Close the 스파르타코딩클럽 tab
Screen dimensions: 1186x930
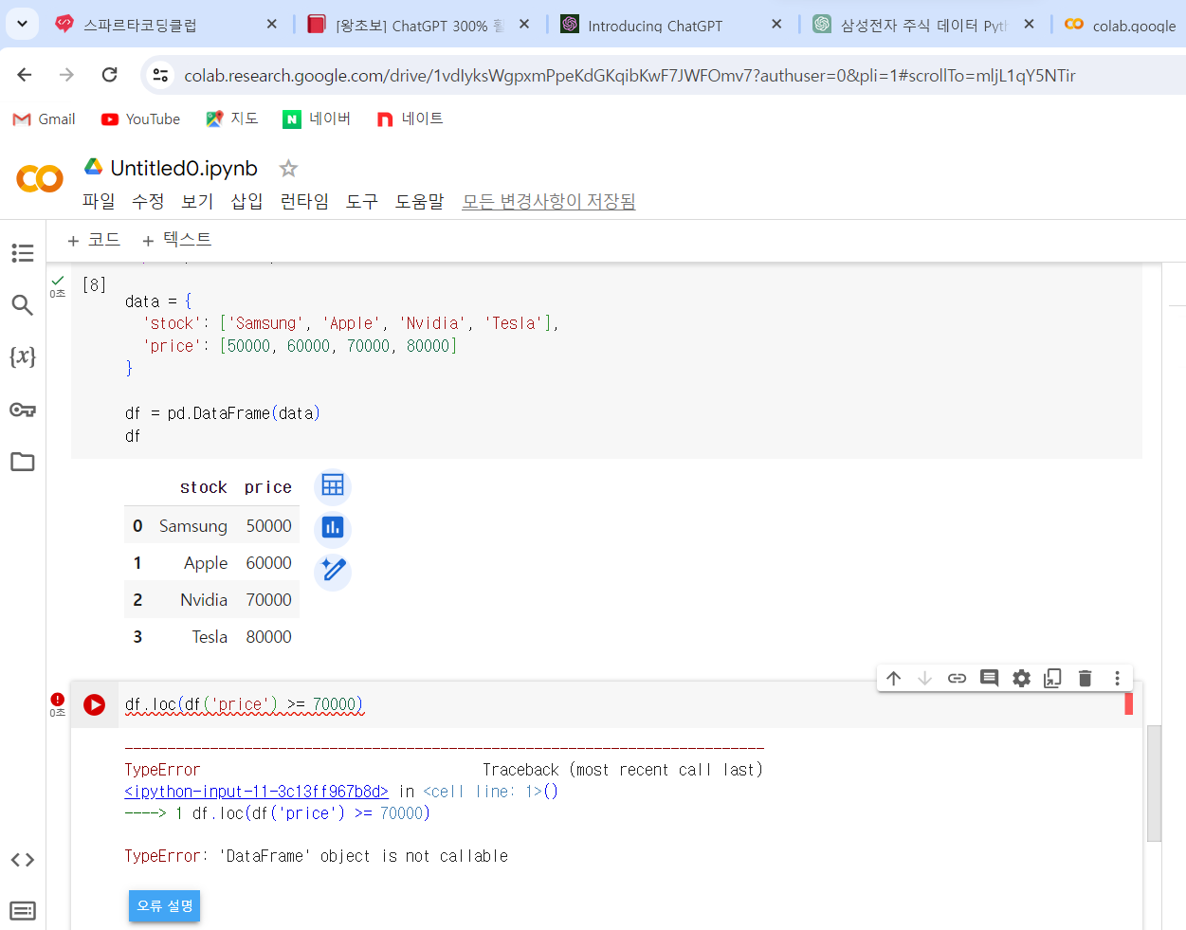pyautogui.click(x=272, y=24)
